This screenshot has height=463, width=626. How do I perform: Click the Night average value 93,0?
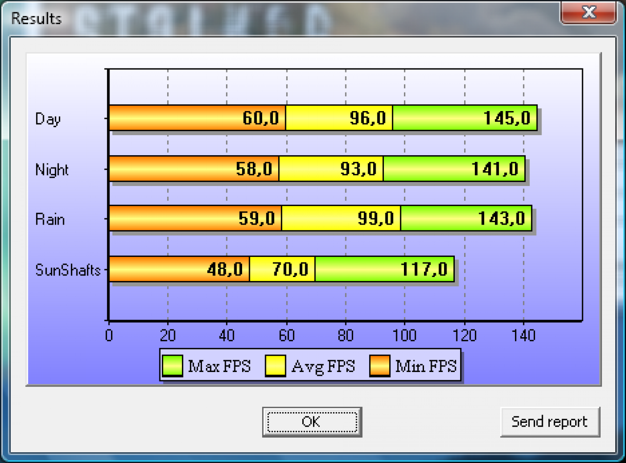(358, 169)
